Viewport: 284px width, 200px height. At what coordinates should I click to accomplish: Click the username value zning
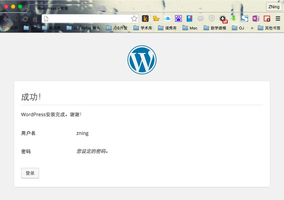pyautogui.click(x=83, y=133)
